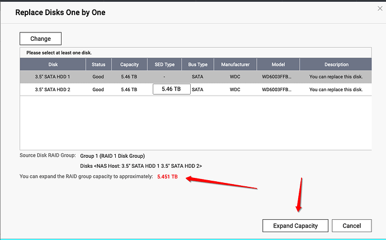
Task: Select the SED Type column header
Action: click(x=164, y=64)
